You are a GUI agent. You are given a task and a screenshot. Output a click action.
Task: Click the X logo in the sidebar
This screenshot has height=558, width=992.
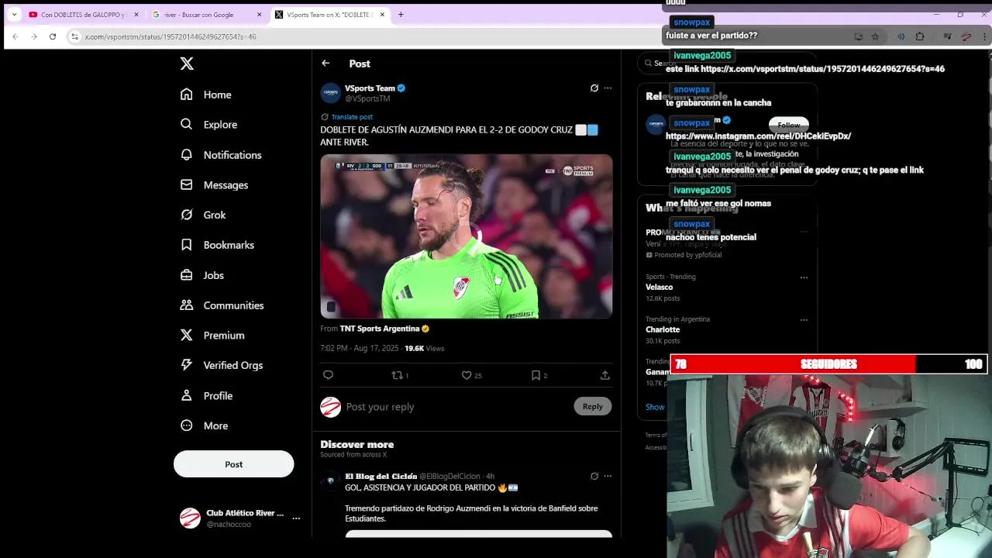point(187,64)
